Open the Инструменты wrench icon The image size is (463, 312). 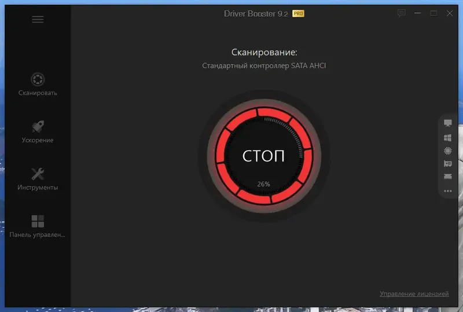(38, 174)
